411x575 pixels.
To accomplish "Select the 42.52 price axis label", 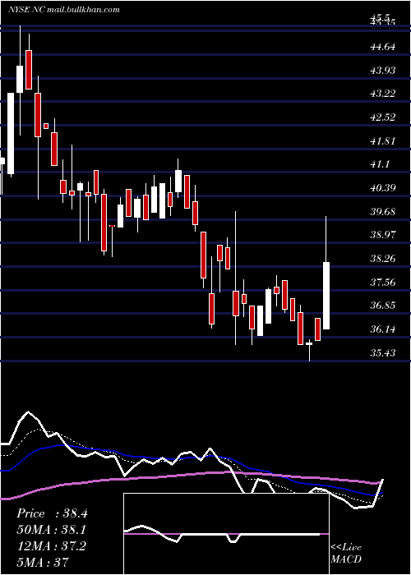I will pos(383,117).
